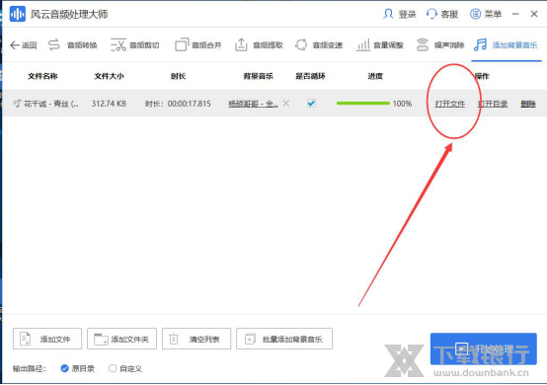The width and height of the screenshot is (547, 385).
Task: Click the 是否循环 column header
Action: pos(310,76)
